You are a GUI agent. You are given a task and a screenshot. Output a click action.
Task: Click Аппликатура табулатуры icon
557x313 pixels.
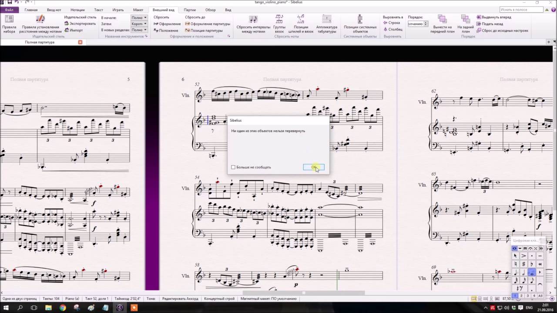point(327,19)
